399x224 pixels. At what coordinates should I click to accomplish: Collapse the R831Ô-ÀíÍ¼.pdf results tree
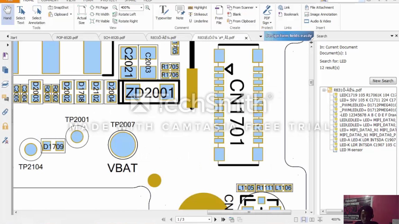(x=324, y=90)
